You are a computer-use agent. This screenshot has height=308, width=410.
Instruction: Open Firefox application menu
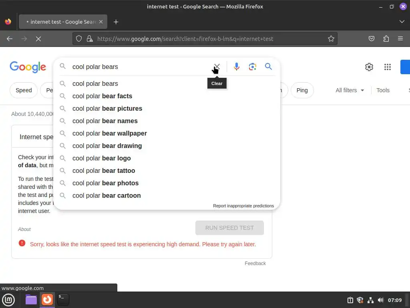[400, 39]
